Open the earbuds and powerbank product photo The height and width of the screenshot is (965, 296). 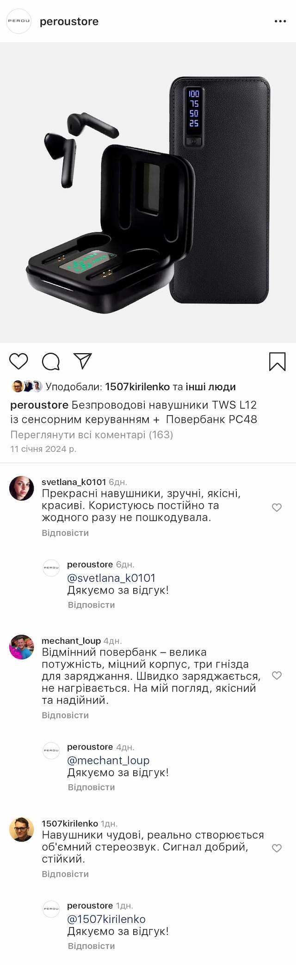click(148, 192)
